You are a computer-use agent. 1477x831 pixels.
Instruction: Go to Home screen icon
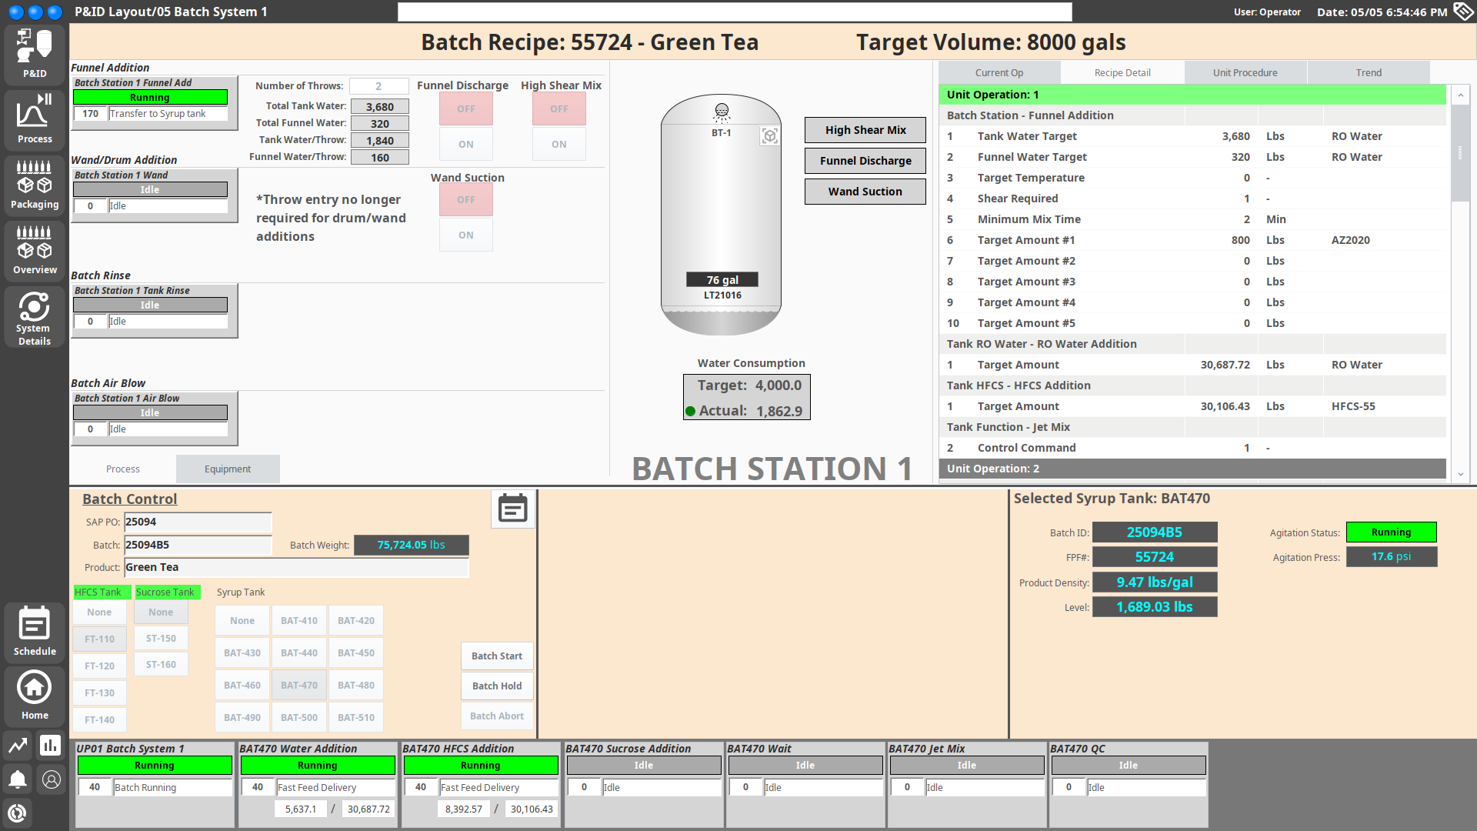pos(35,695)
